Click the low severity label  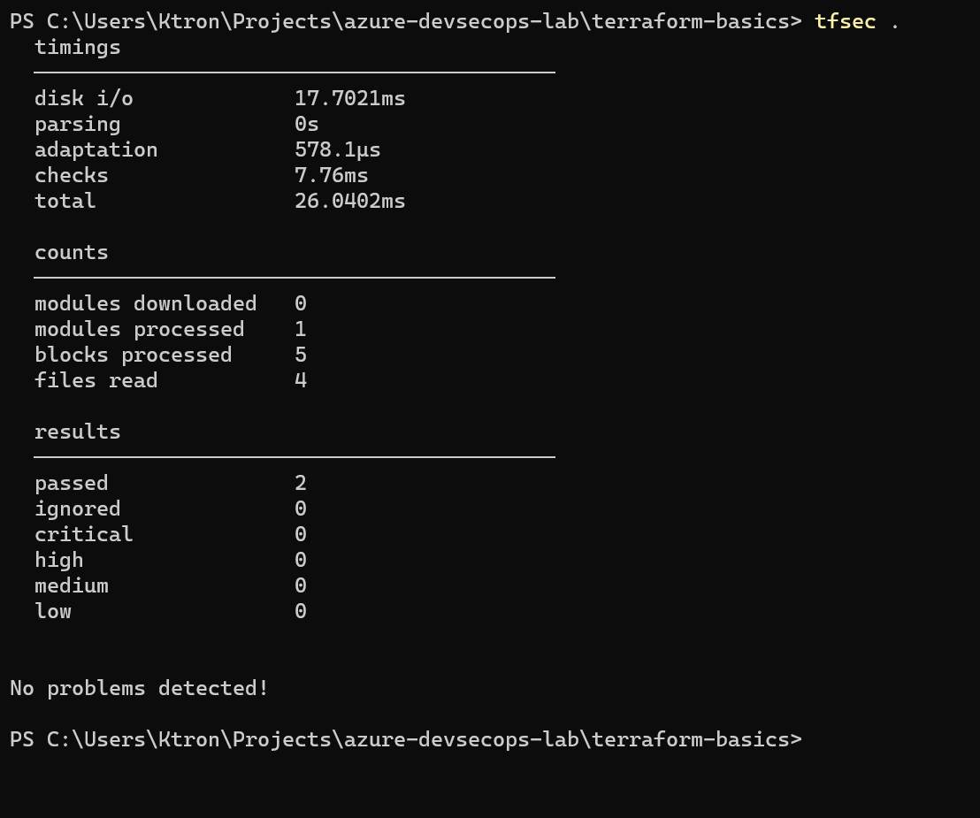53,612
